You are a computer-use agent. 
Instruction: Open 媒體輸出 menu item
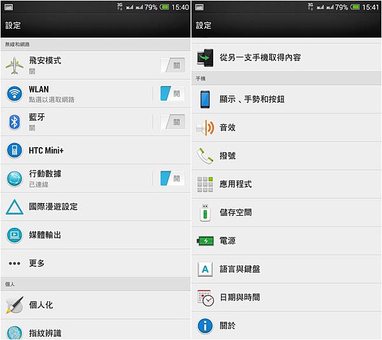point(95,235)
